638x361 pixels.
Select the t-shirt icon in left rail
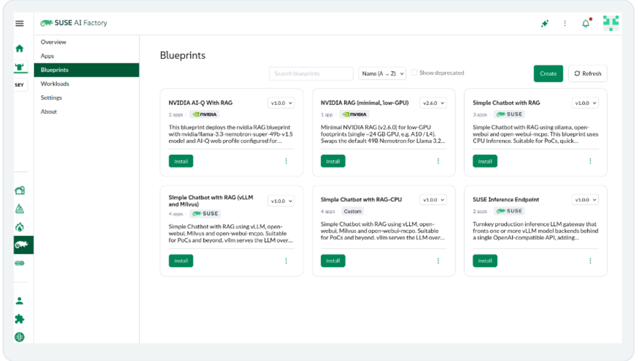click(x=19, y=67)
